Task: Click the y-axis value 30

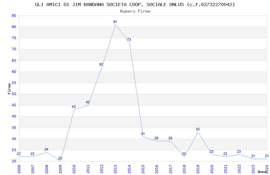Action: click(x=14, y=139)
